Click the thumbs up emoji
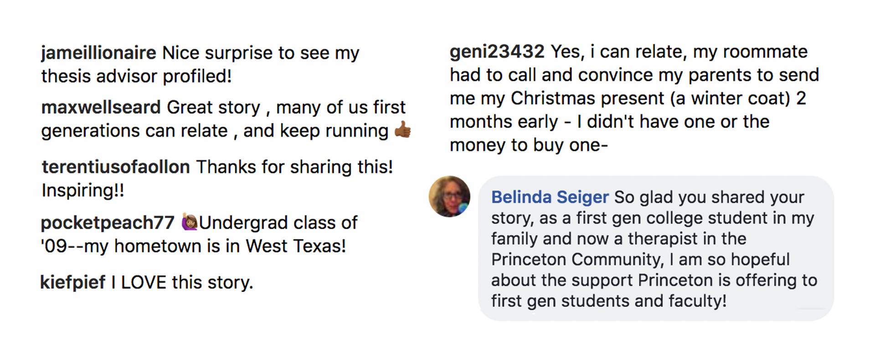 [x=402, y=130]
